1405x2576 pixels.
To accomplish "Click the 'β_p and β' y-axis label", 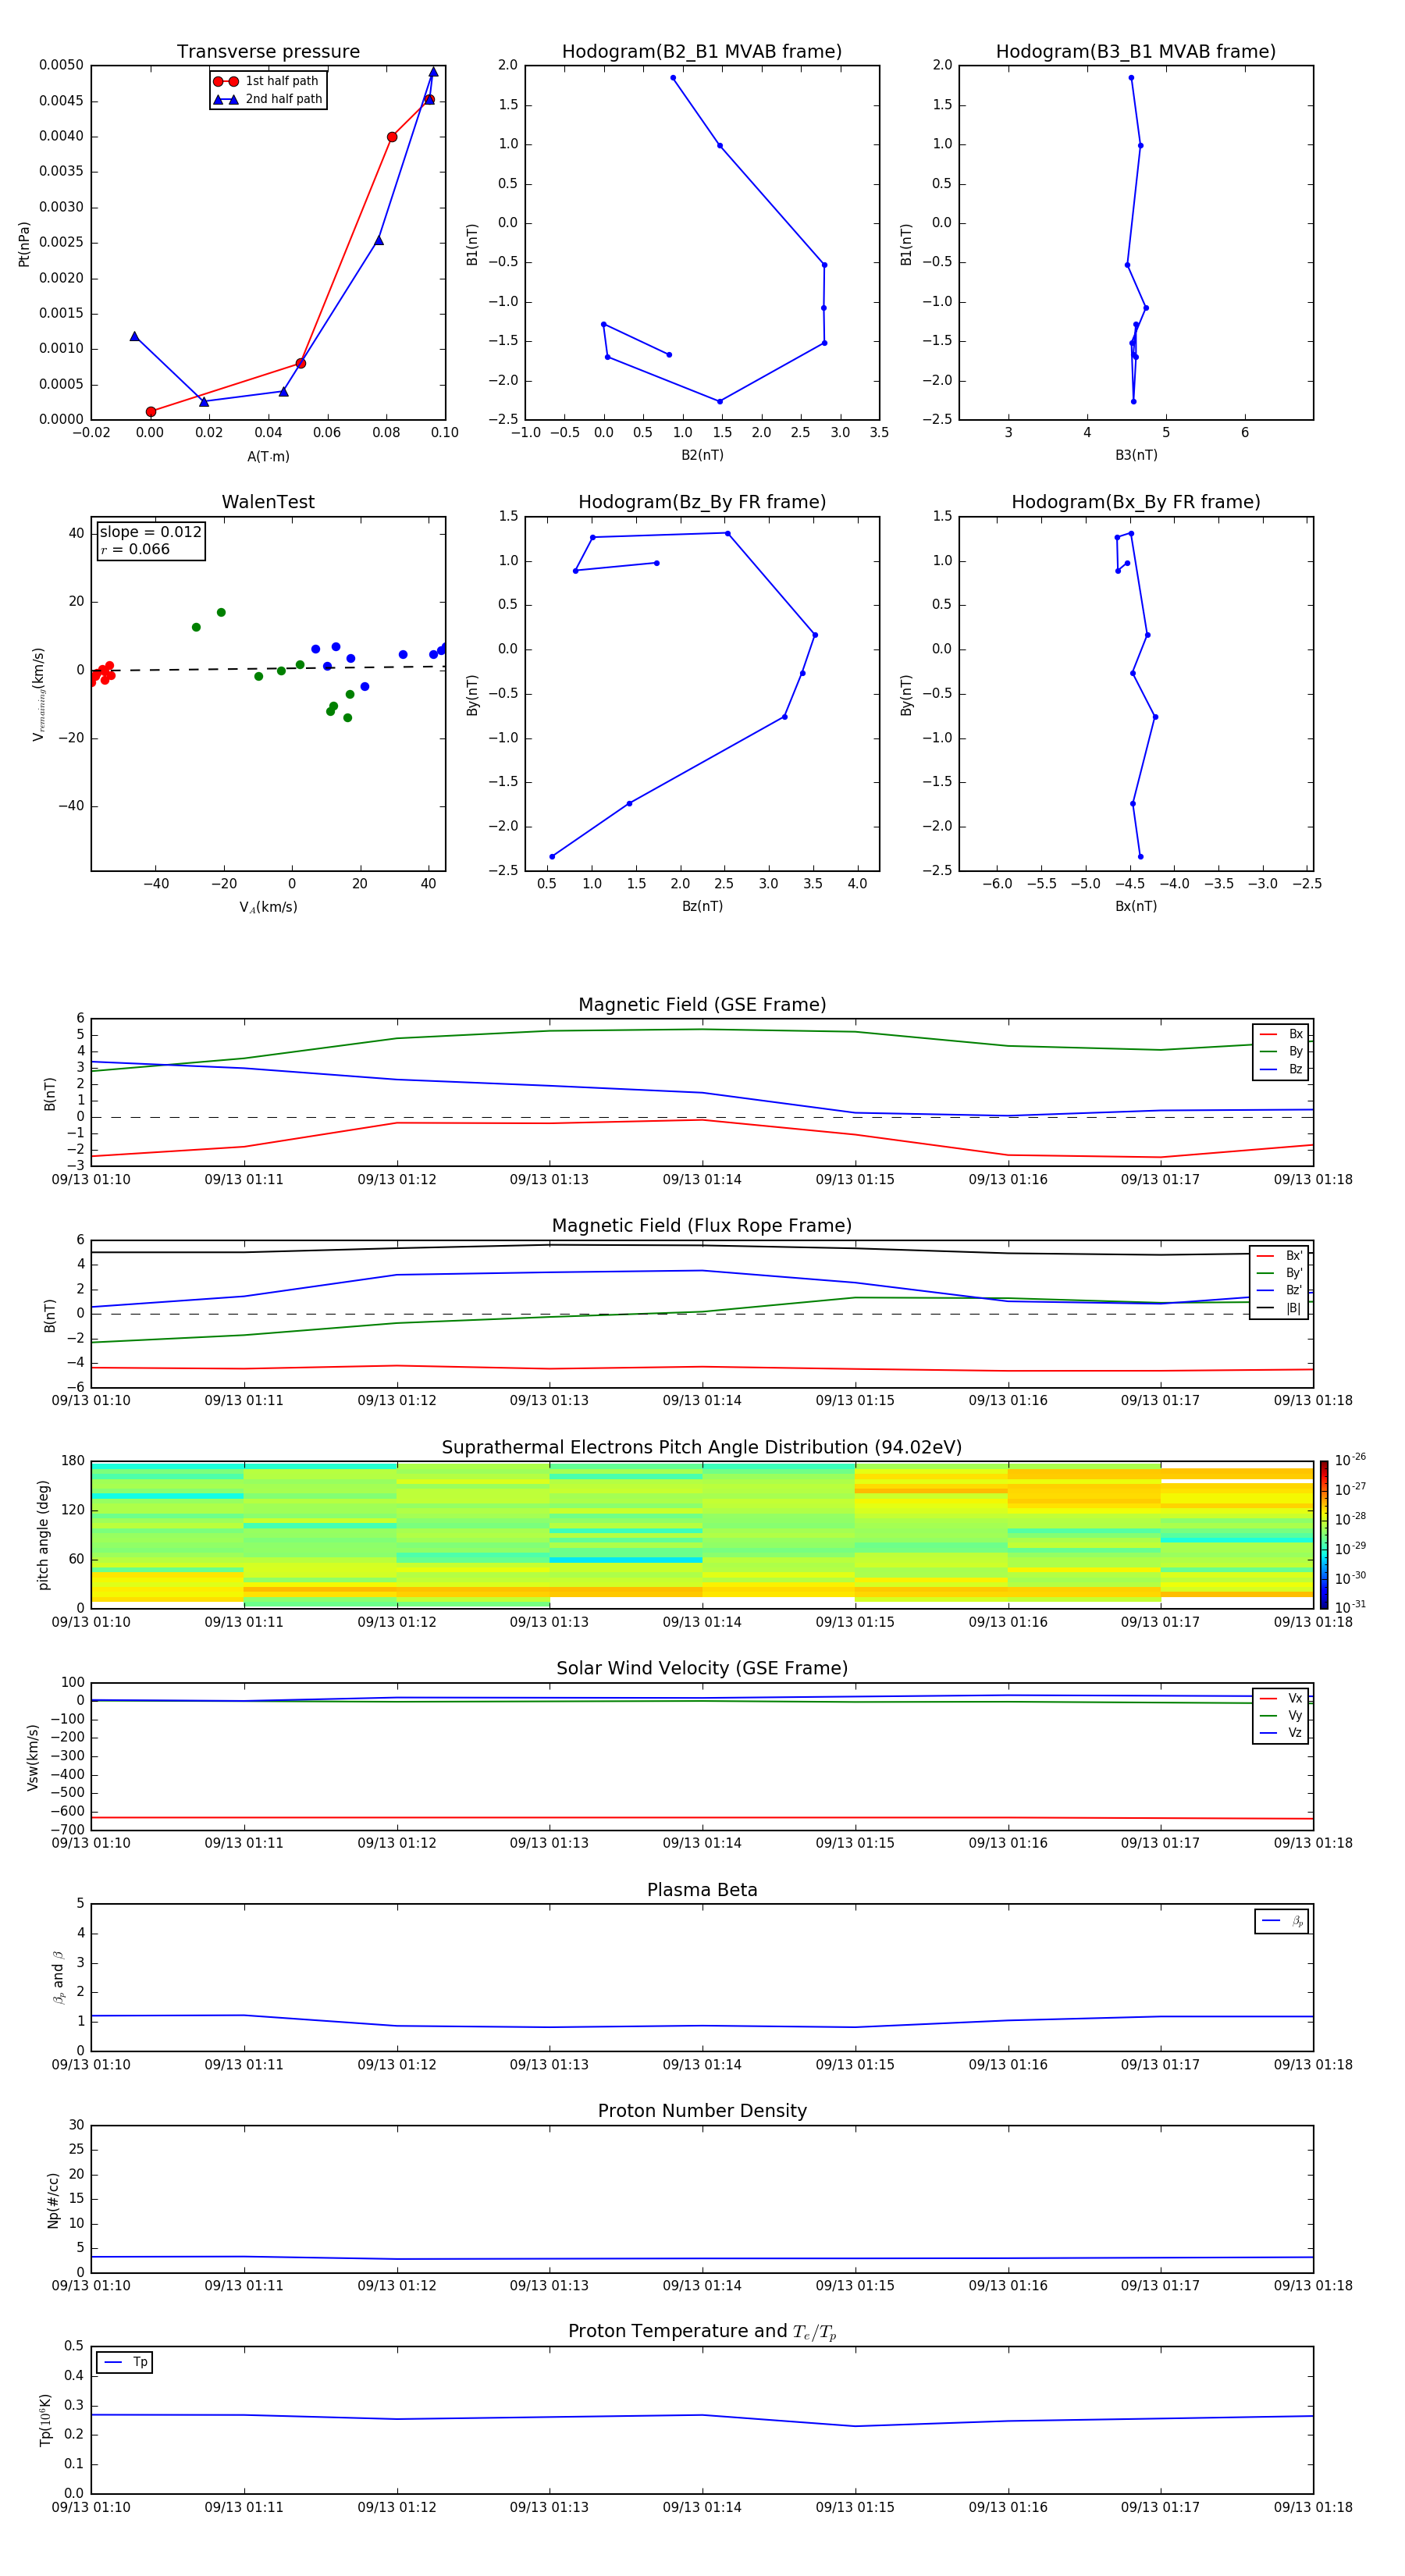I will click(59, 1978).
